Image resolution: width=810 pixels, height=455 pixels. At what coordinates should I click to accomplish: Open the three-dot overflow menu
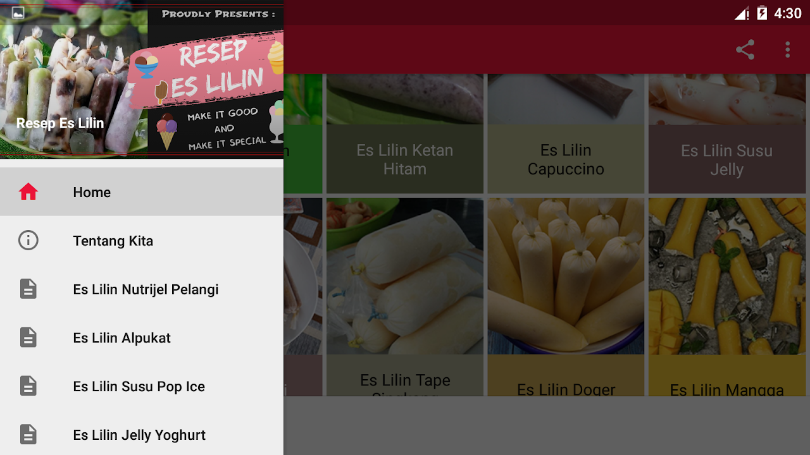click(x=787, y=50)
